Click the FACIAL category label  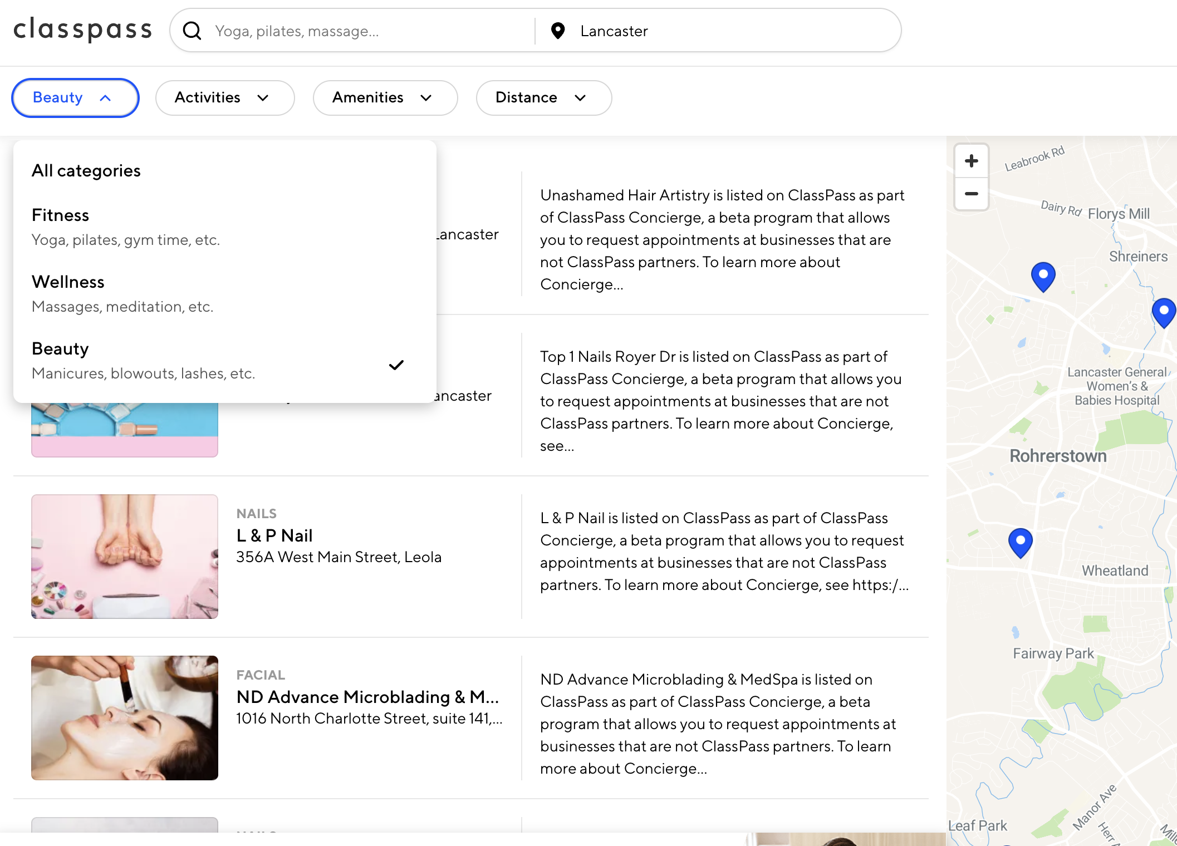[261, 675]
